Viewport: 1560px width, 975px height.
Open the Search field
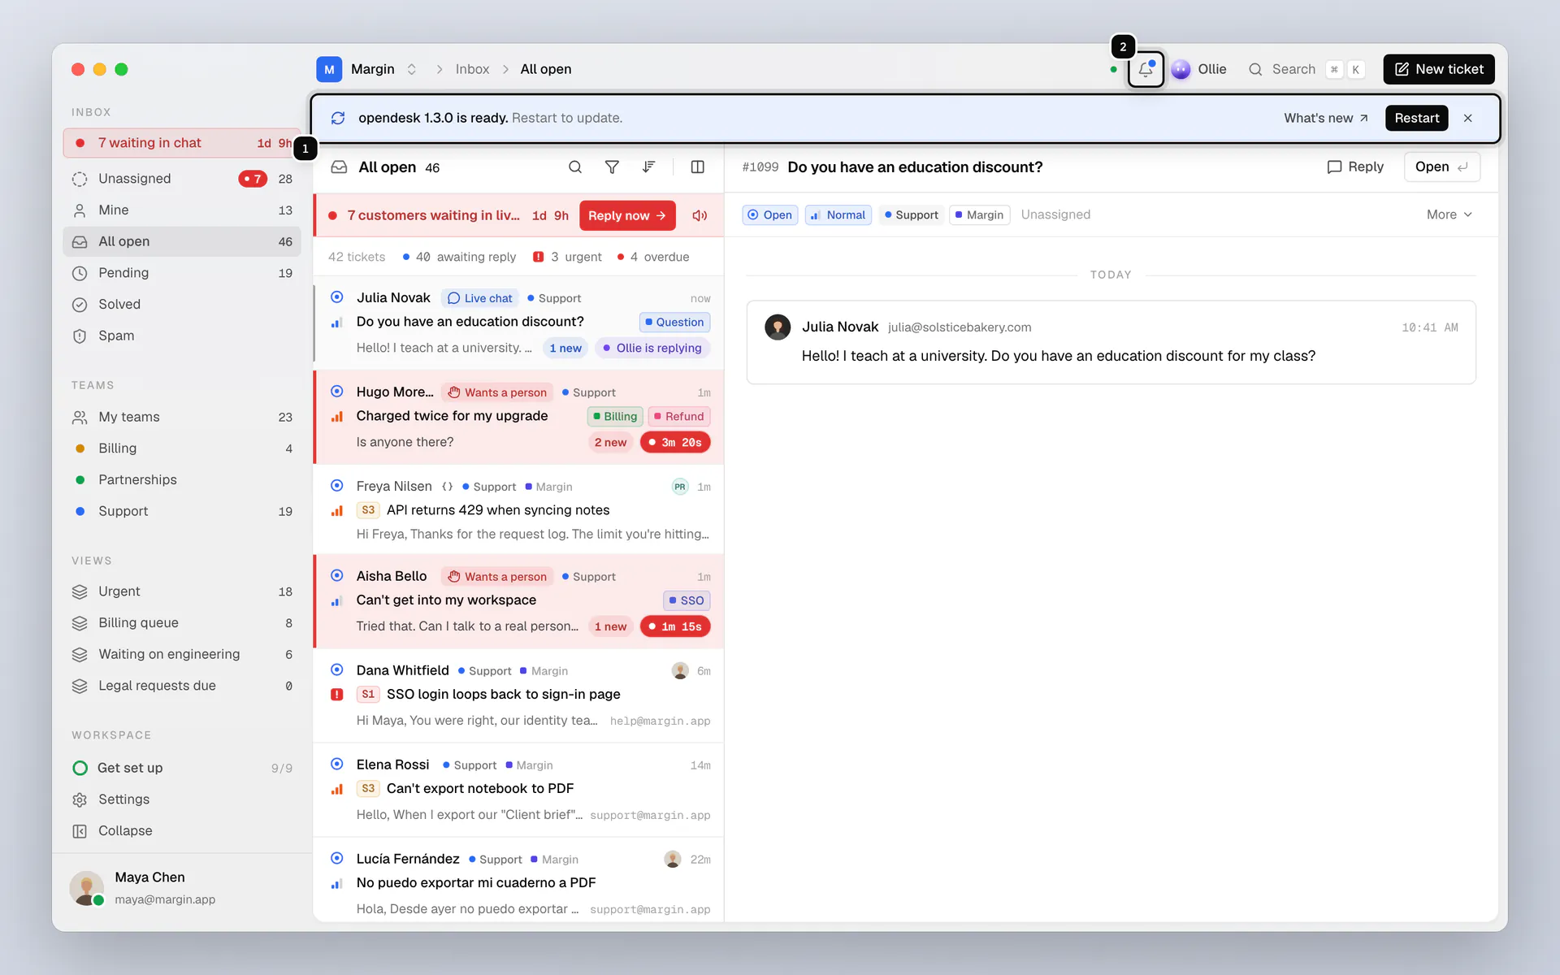click(1306, 69)
